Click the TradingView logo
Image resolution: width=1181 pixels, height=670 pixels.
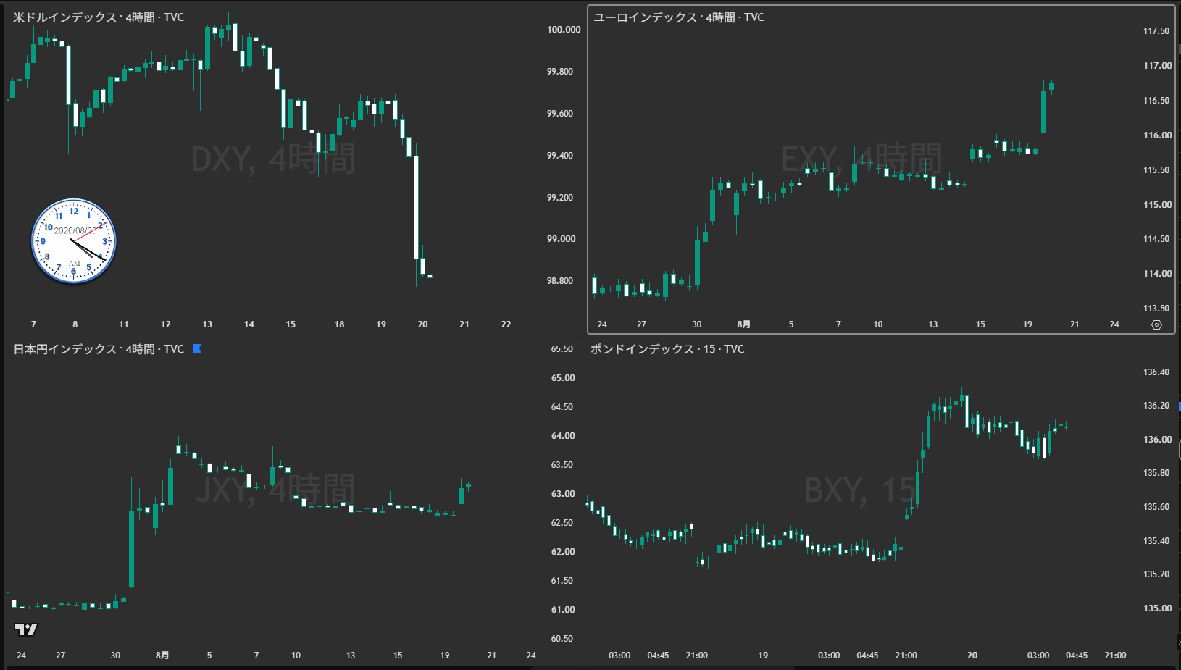tap(25, 629)
